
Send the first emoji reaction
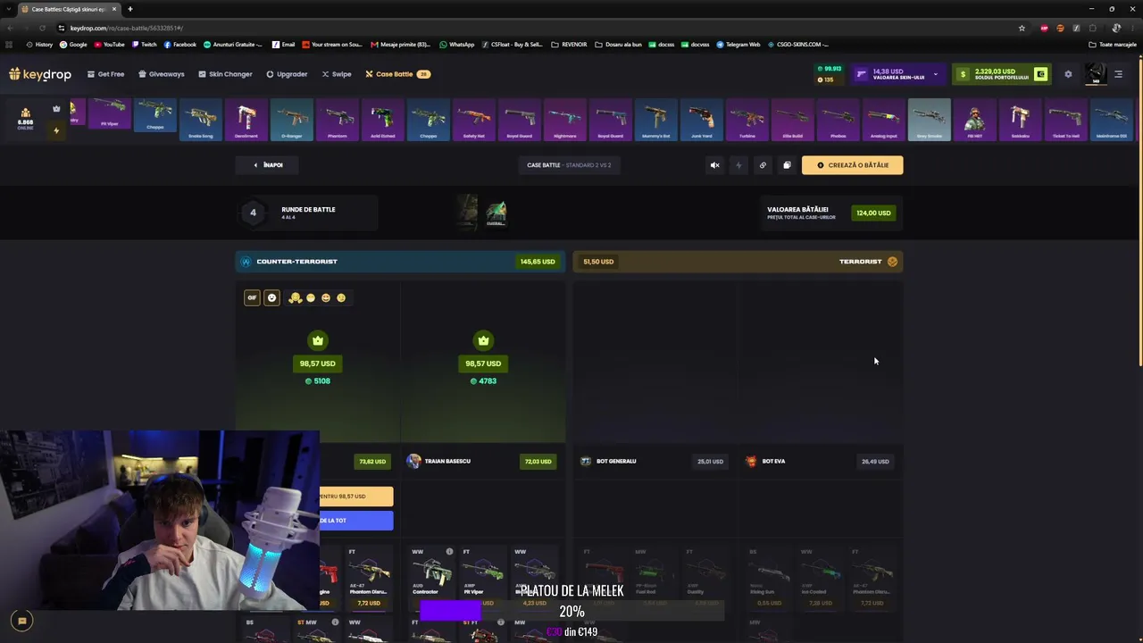(296, 297)
